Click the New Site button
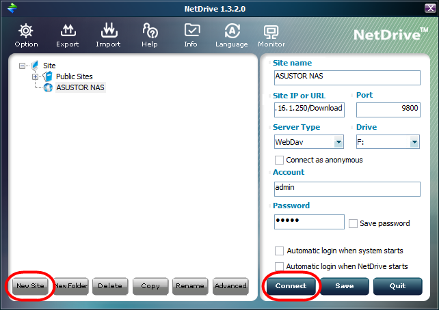The image size is (439, 310). click(30, 286)
